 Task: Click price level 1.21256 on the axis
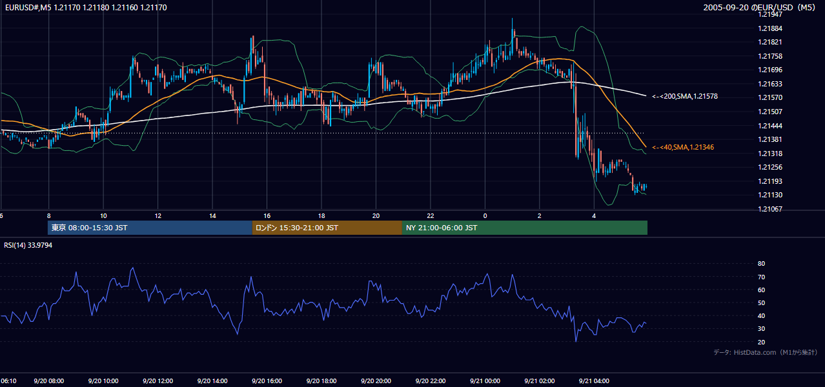769,167
